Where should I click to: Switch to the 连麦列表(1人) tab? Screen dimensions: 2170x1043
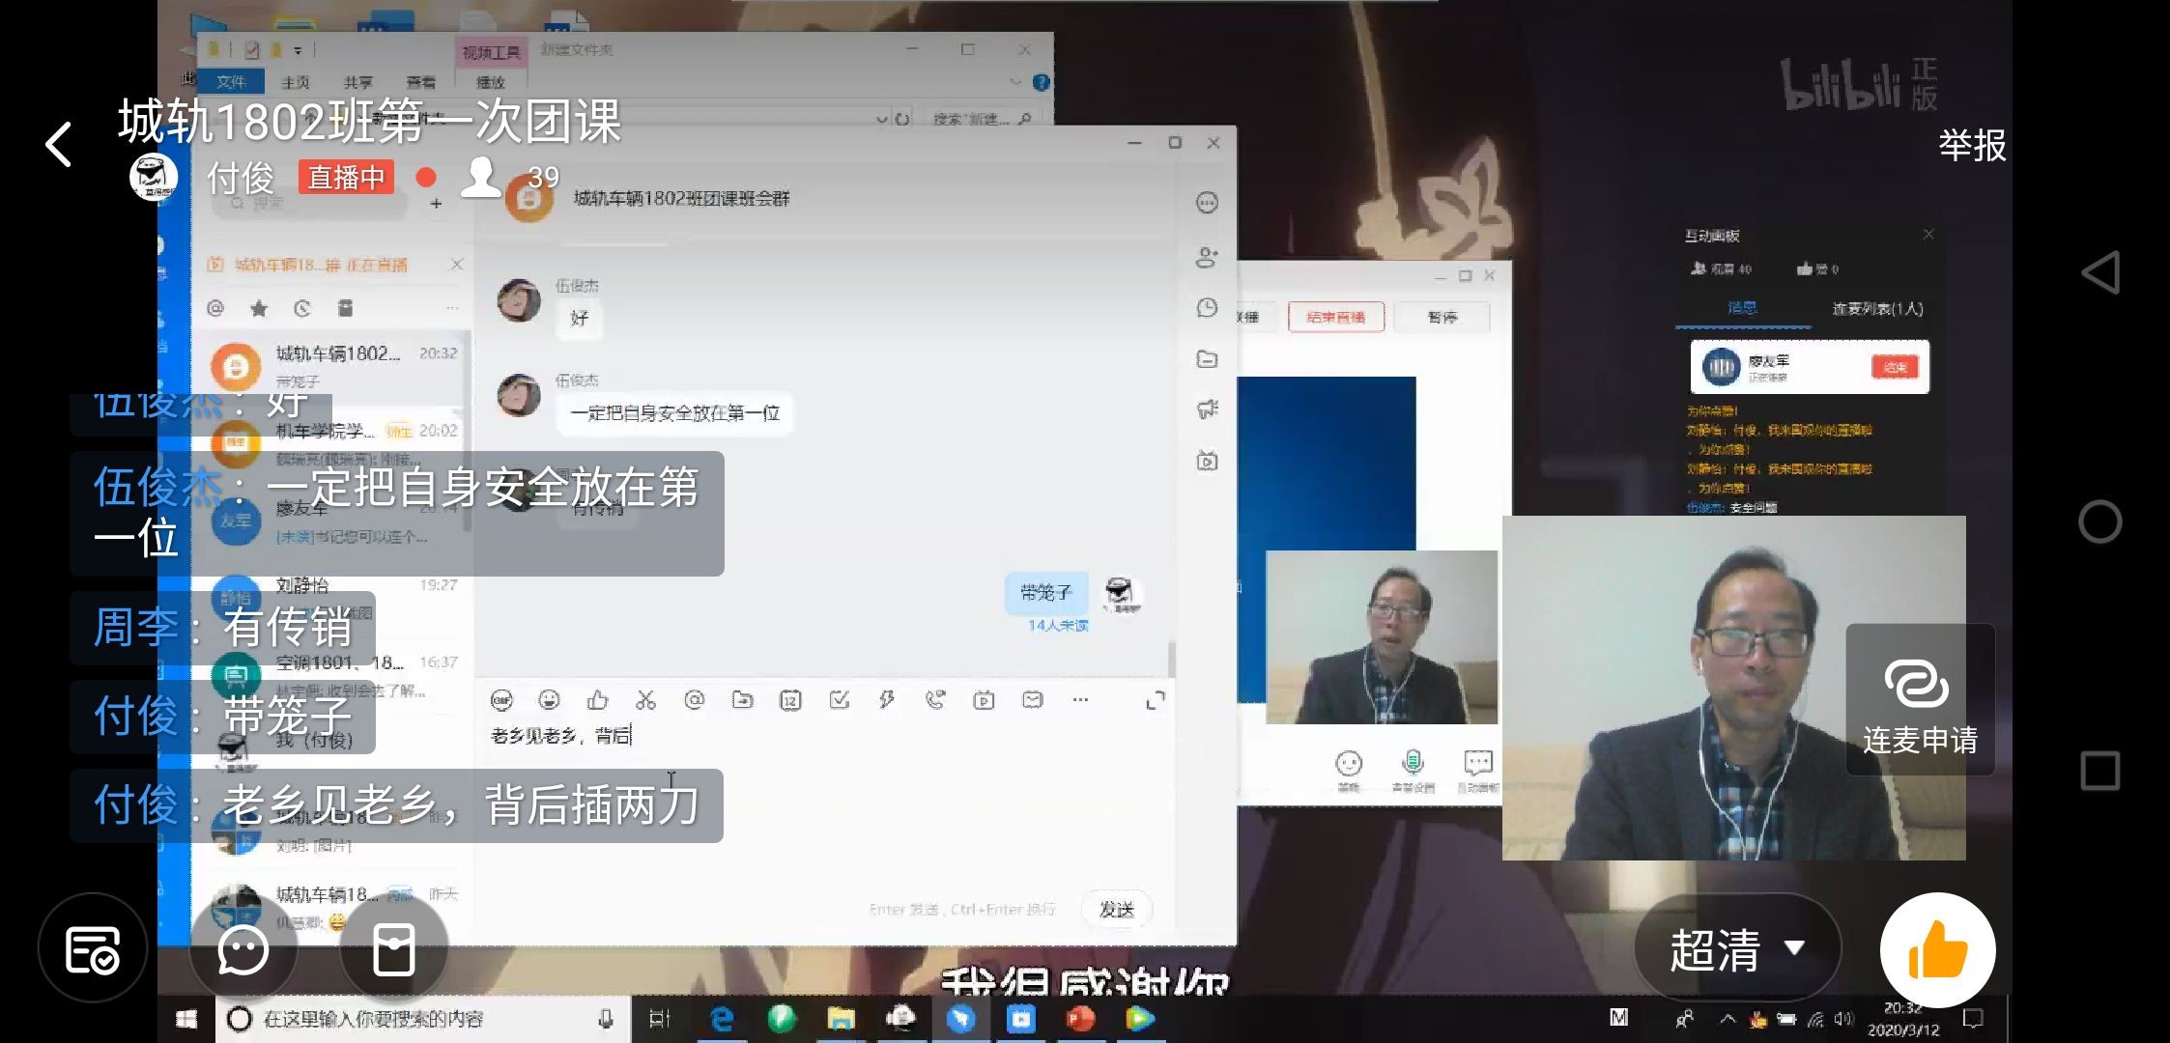click(x=1876, y=309)
